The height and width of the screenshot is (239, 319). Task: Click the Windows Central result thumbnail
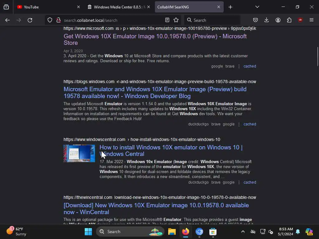pos(79,153)
